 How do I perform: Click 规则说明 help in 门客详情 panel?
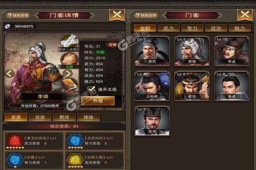tap(18, 15)
